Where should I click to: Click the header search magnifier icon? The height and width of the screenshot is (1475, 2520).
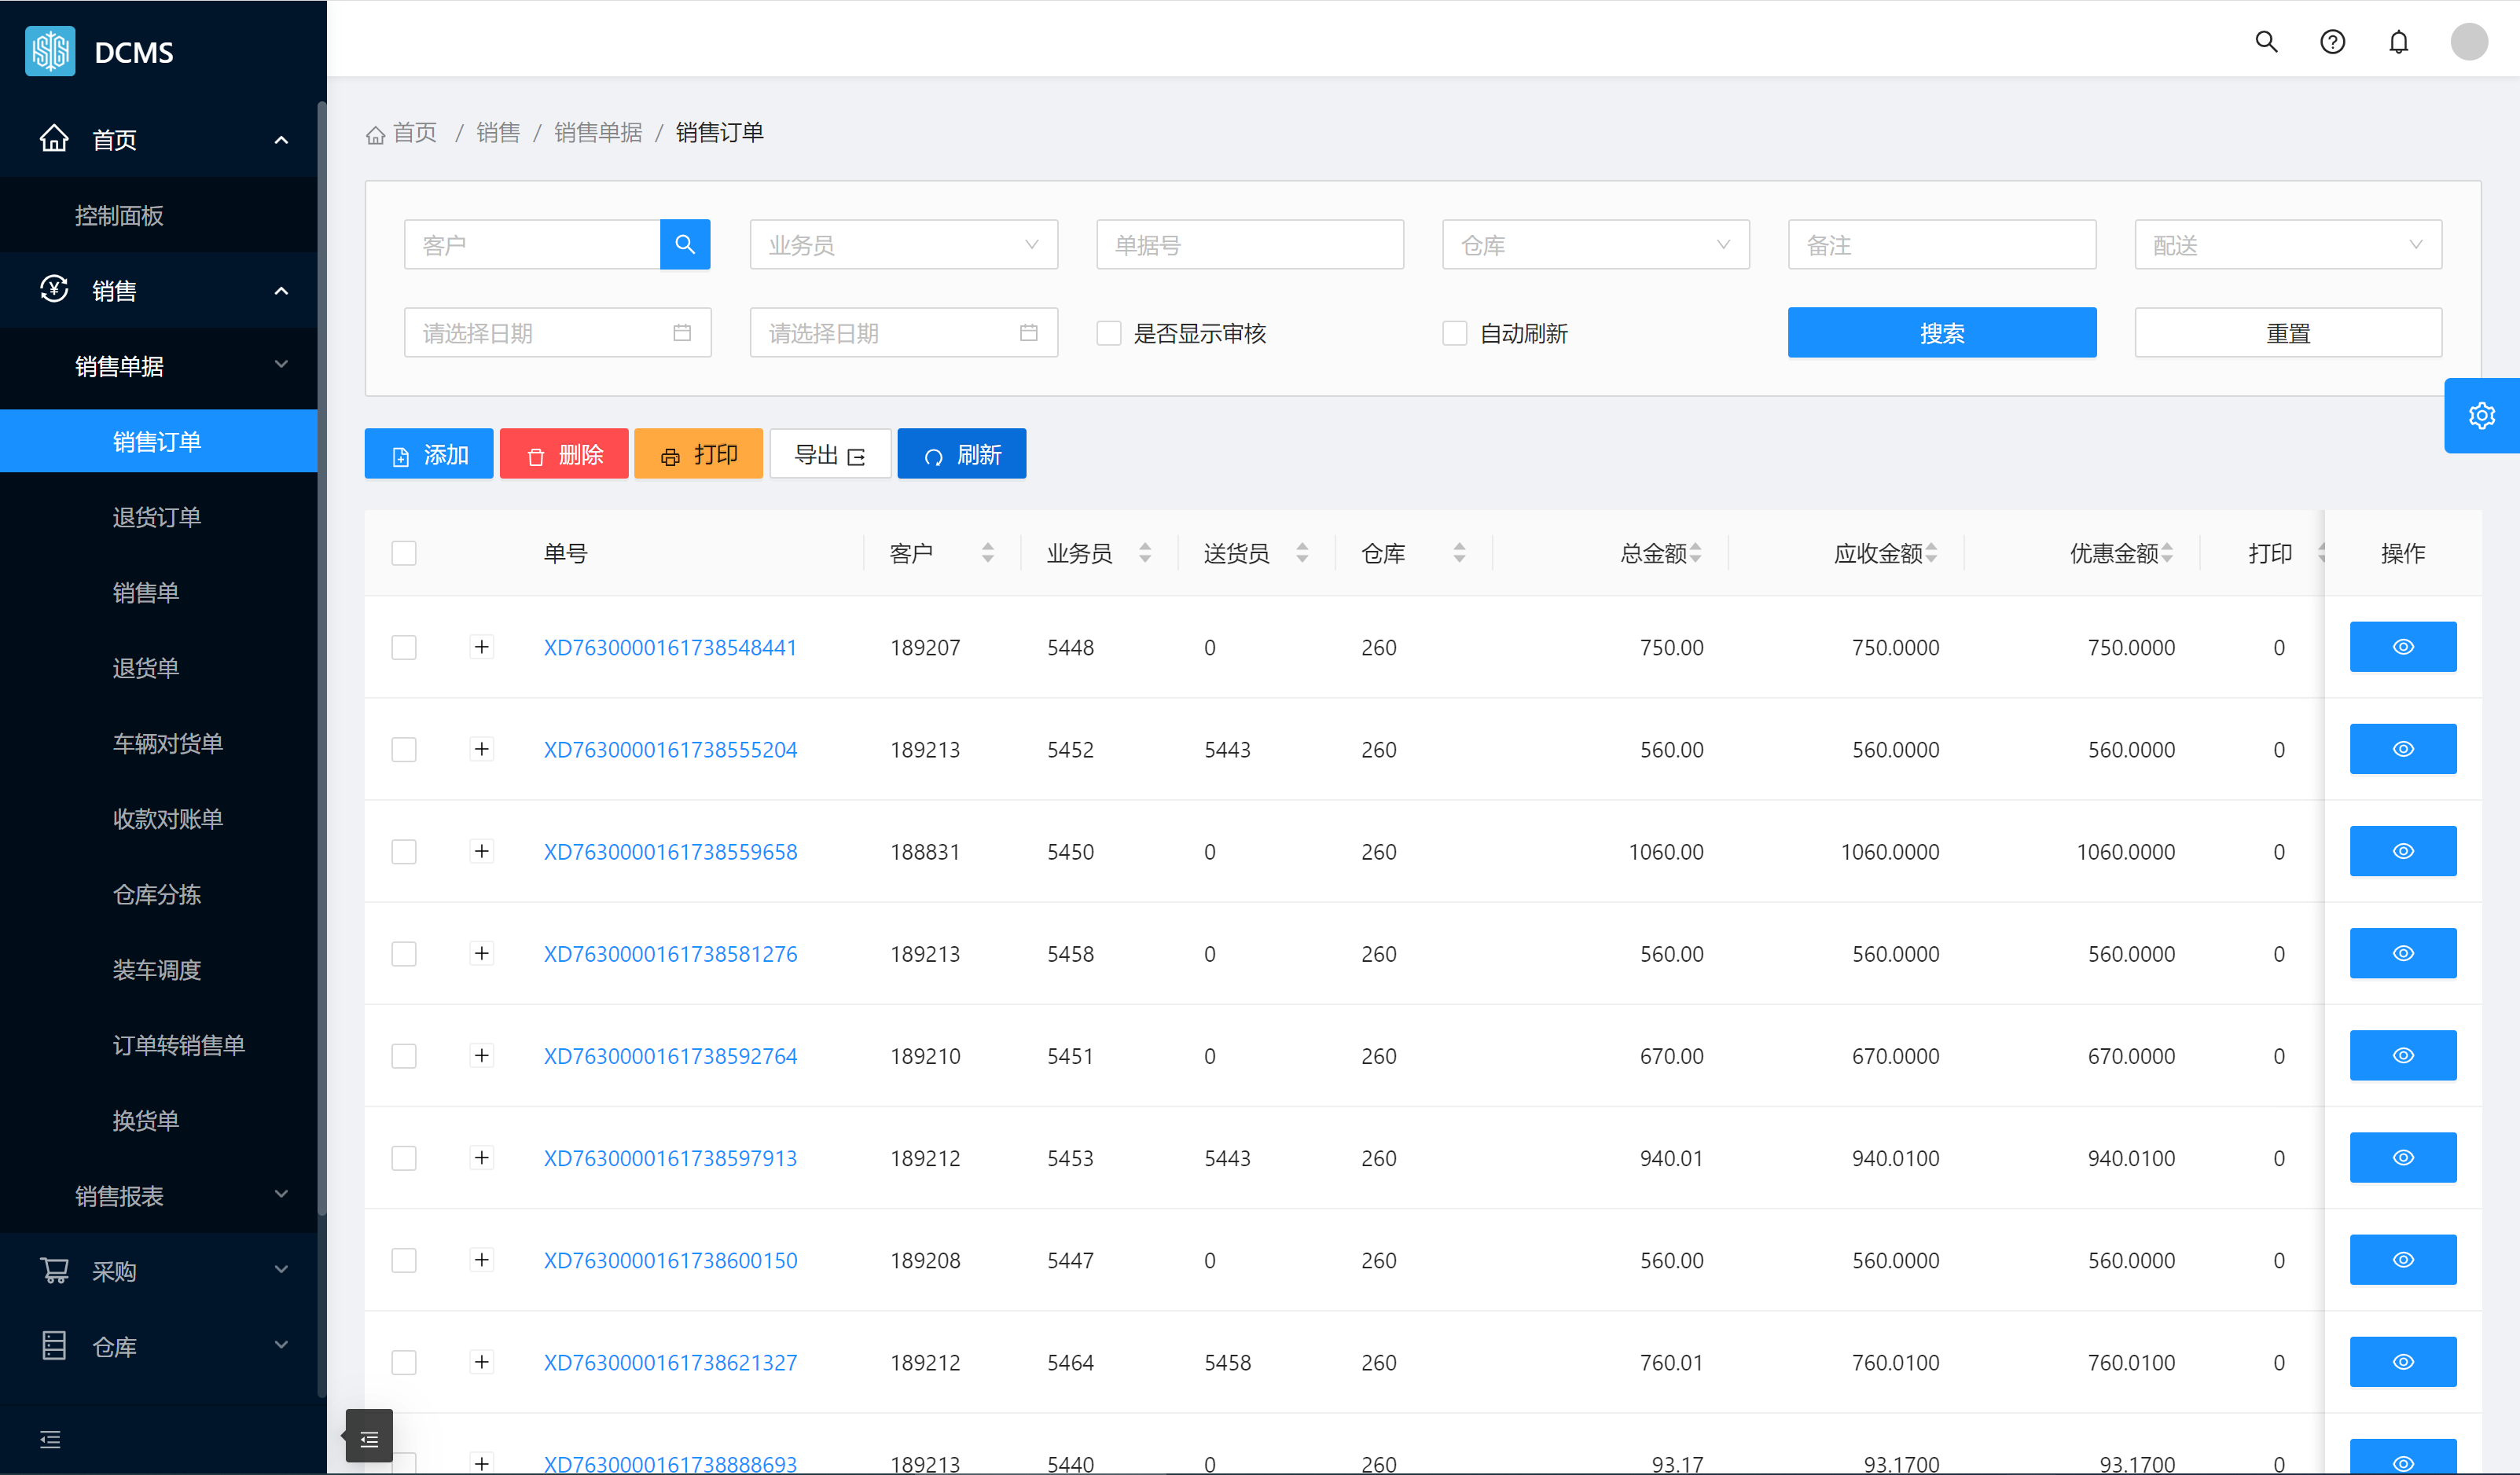tap(2266, 42)
